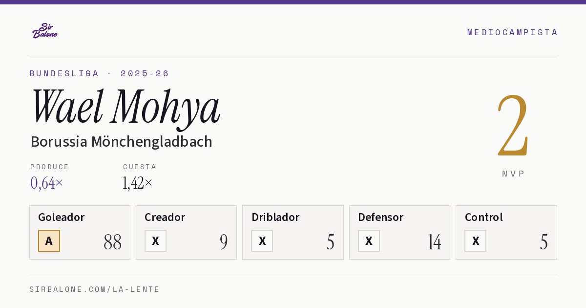Click the Defensor grade X badge
This screenshot has height=308, width=586.
(x=369, y=241)
